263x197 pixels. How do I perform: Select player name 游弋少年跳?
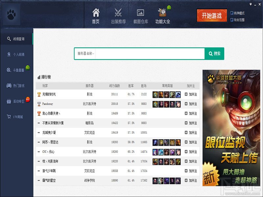tap(49, 171)
